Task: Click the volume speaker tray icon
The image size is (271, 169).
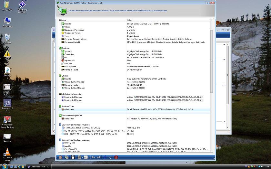Action: [x=262, y=166]
